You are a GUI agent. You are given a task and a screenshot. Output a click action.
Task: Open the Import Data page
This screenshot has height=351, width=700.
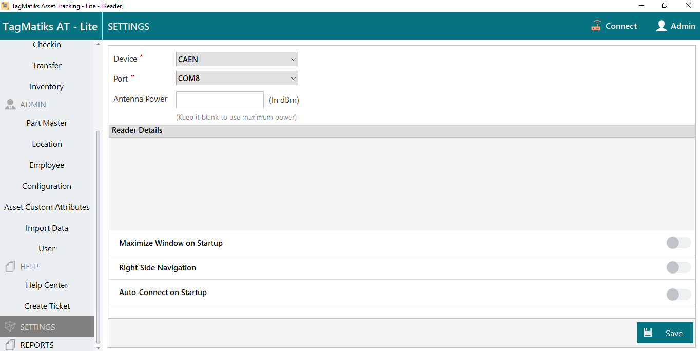click(x=47, y=228)
